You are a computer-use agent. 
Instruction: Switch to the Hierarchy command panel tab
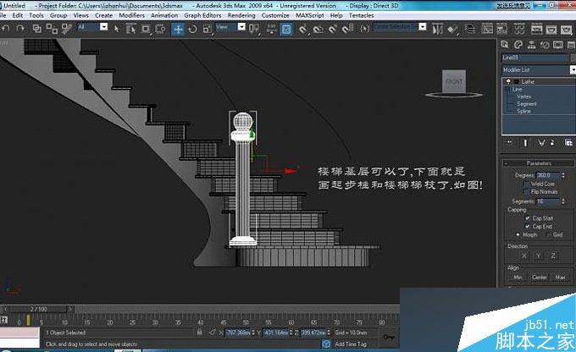(x=531, y=45)
